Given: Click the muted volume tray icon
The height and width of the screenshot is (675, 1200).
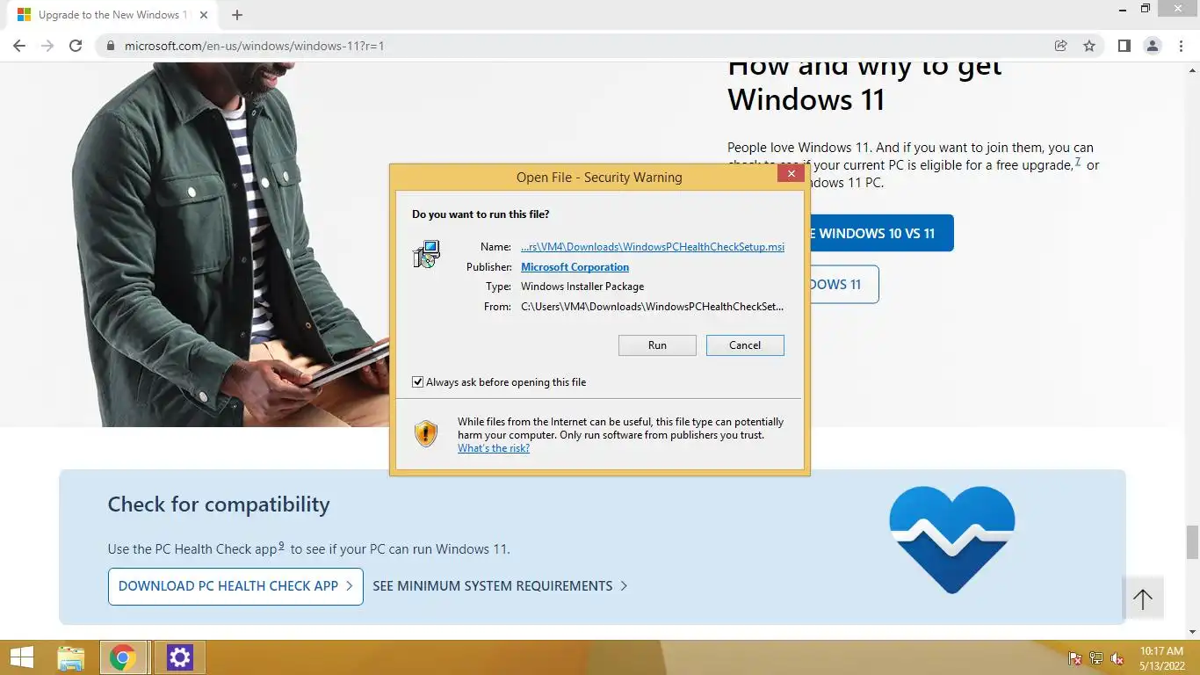Looking at the screenshot, I should pos(1117,658).
